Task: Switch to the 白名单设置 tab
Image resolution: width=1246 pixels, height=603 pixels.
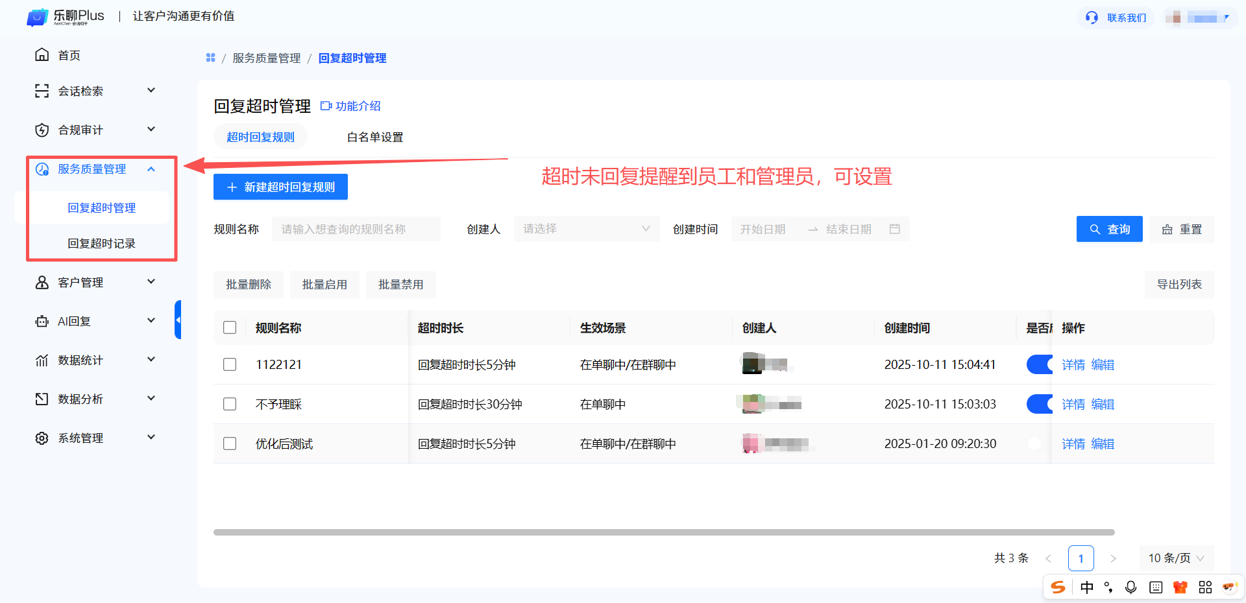Action: tap(374, 137)
